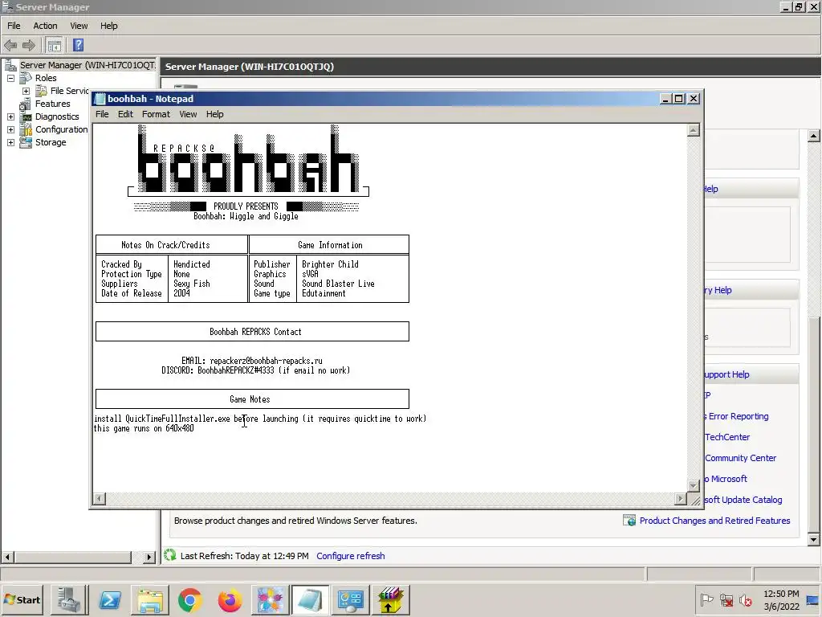Click the green refresh status icon

[x=170, y=555]
